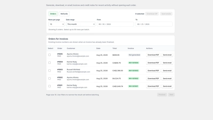Screen dimensions: 213x120
Task: Click the total CA$2,186.00
Action: coord(118,71)
